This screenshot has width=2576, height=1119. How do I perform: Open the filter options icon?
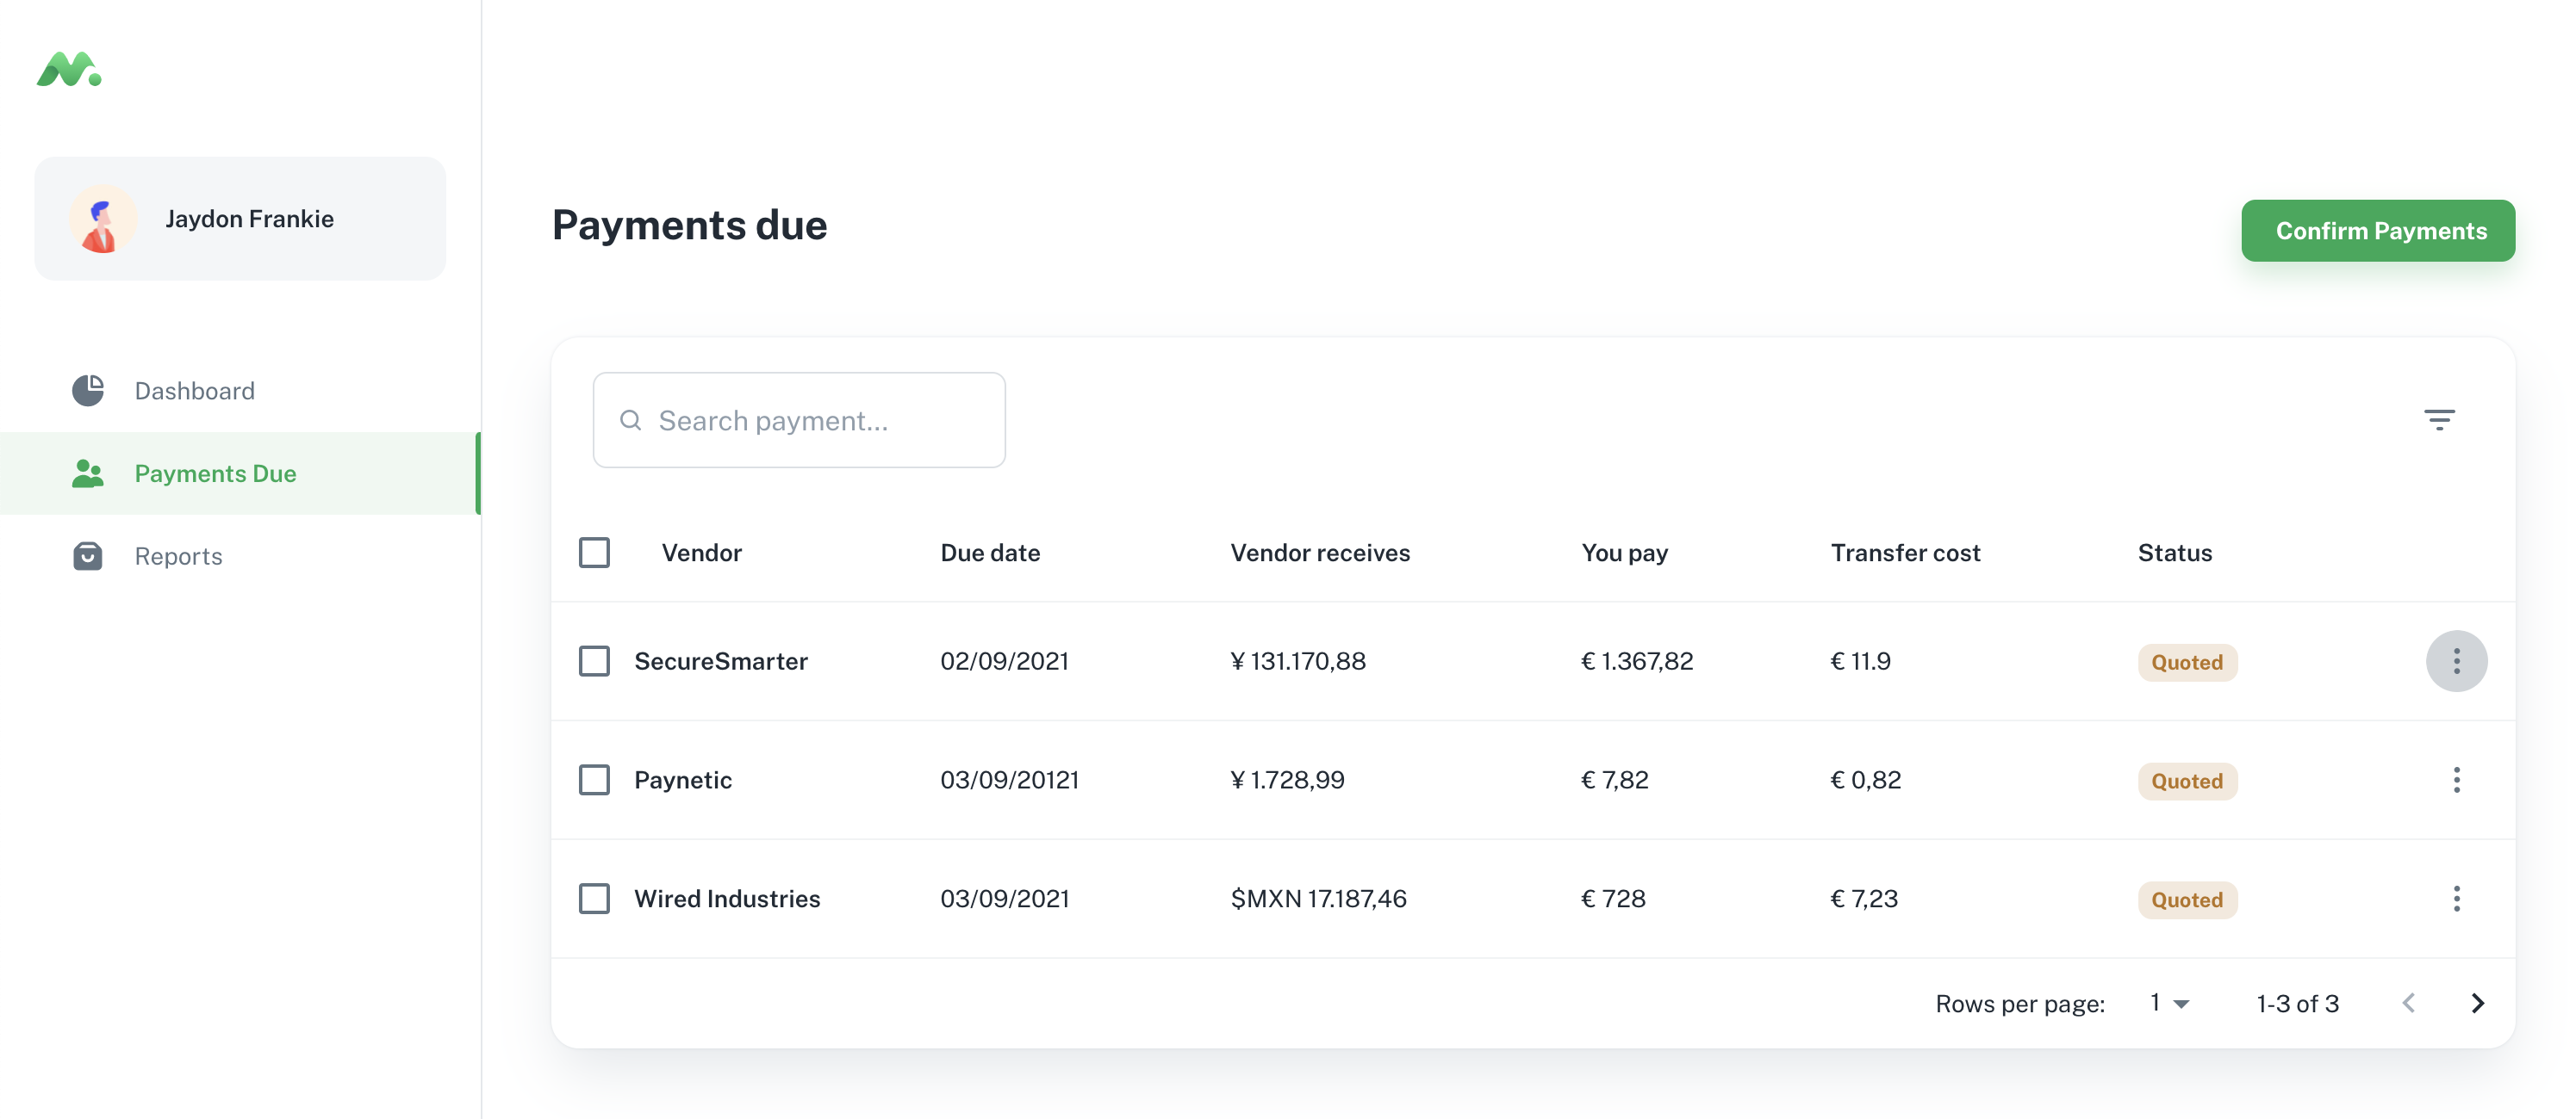(2441, 418)
